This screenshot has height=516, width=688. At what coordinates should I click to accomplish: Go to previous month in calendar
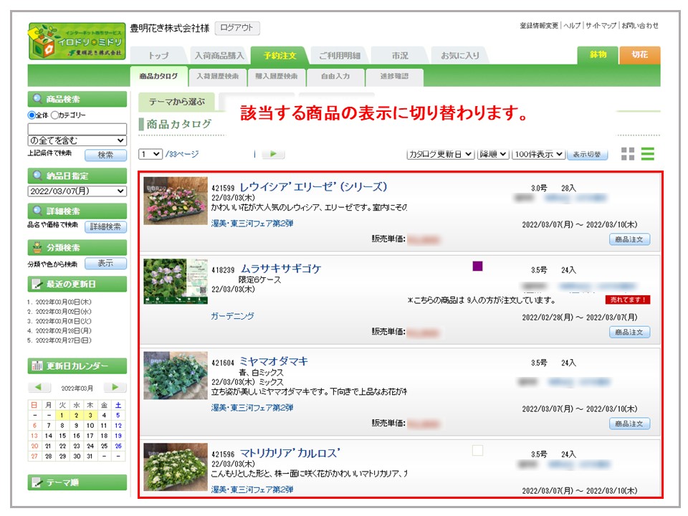pos(41,388)
